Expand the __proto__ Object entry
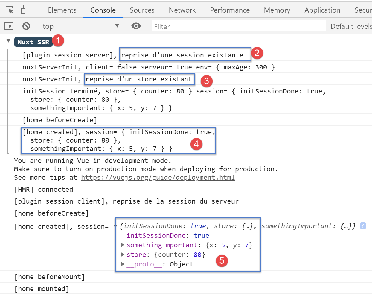The width and height of the screenshot is (372, 294). pos(123,264)
